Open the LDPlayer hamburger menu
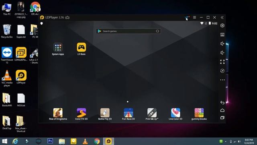The image size is (257, 145). tap(194, 17)
